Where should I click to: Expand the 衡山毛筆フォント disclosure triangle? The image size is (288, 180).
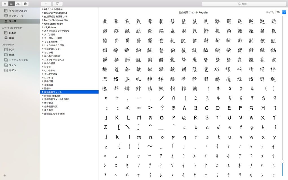tap(43, 92)
